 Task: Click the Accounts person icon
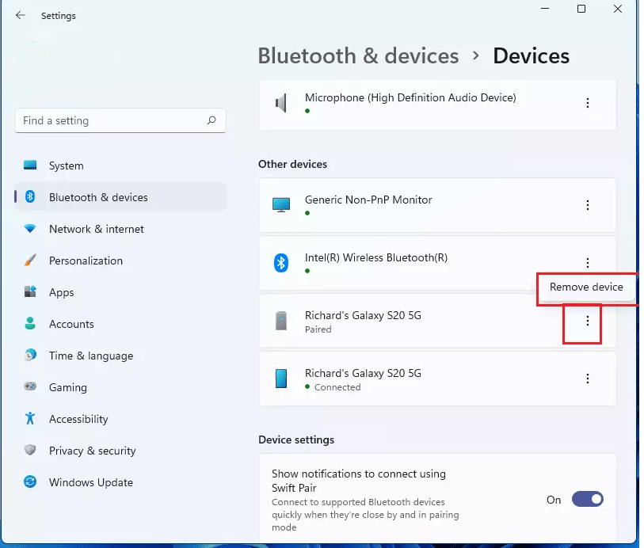[30, 323]
